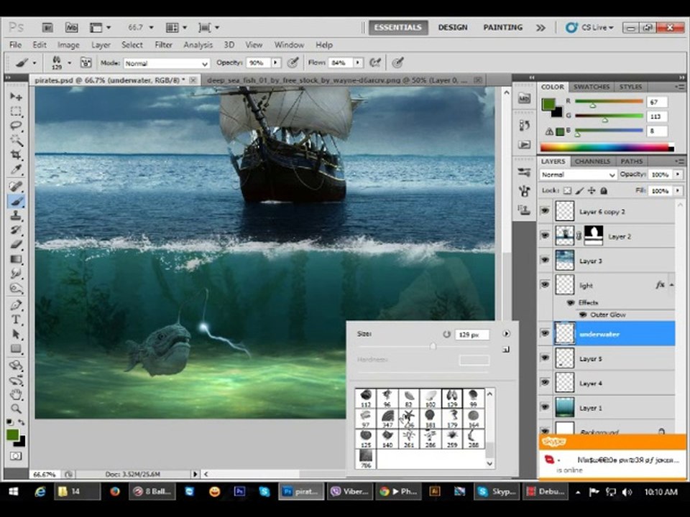Open the layer blend mode dropdown
This screenshot has width=690, height=517.
pyautogui.click(x=577, y=174)
